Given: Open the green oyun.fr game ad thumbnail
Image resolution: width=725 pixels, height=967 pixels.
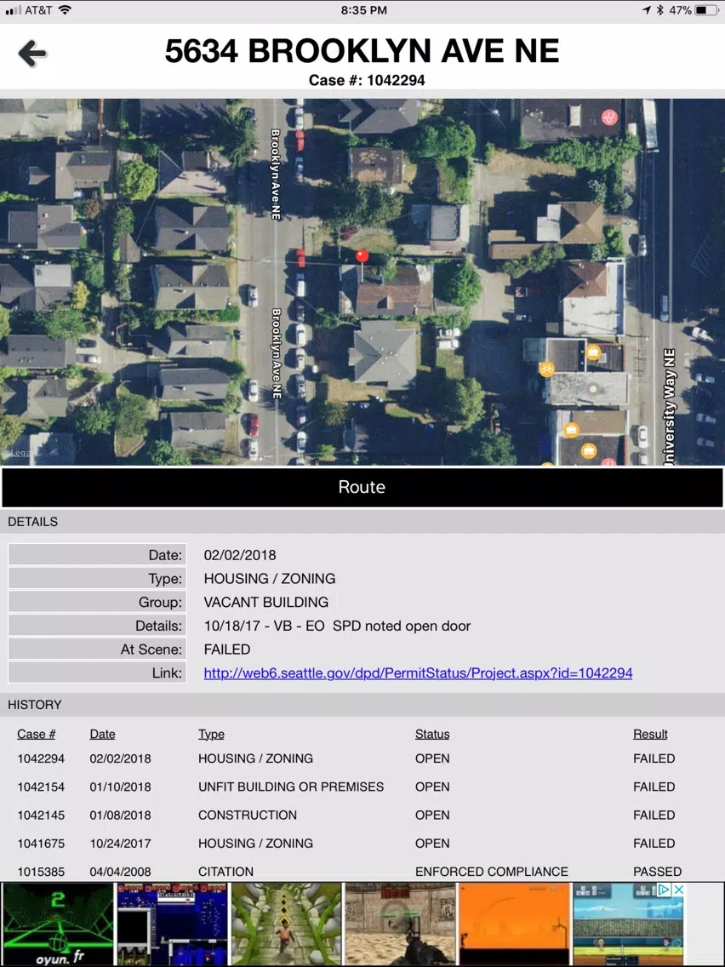Looking at the screenshot, I should point(58,924).
